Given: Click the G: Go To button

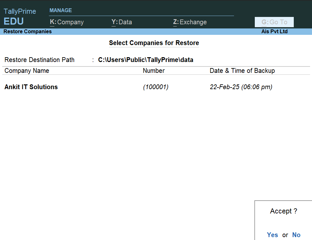Looking at the screenshot, I should 274,22.
